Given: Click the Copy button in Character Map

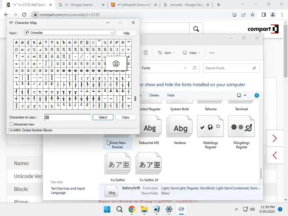Looking at the screenshot, I should (x=126, y=117).
